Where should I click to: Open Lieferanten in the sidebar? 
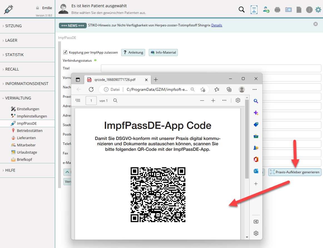pyautogui.click(x=26, y=138)
